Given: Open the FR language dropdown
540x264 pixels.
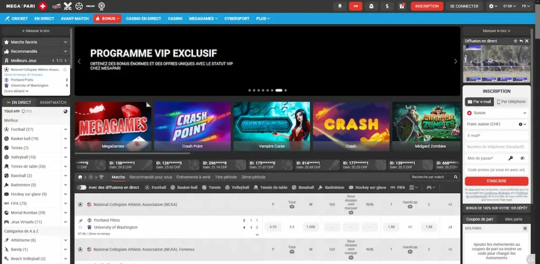Looking at the screenshot, I should pyautogui.click(x=526, y=6).
